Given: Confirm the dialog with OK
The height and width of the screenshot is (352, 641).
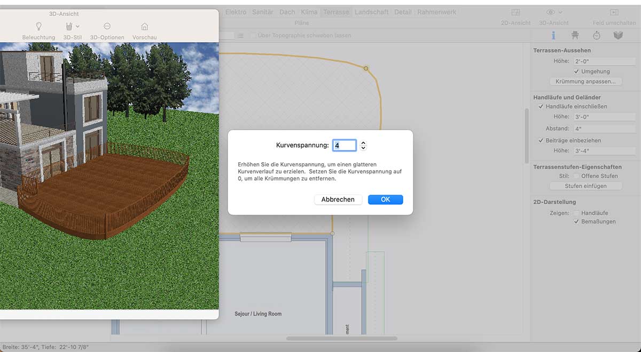Looking at the screenshot, I should 385,199.
